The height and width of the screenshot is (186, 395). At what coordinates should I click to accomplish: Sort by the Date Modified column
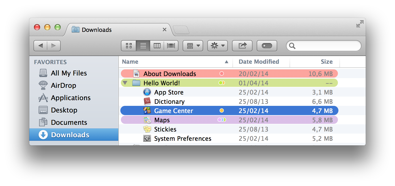(x=259, y=62)
